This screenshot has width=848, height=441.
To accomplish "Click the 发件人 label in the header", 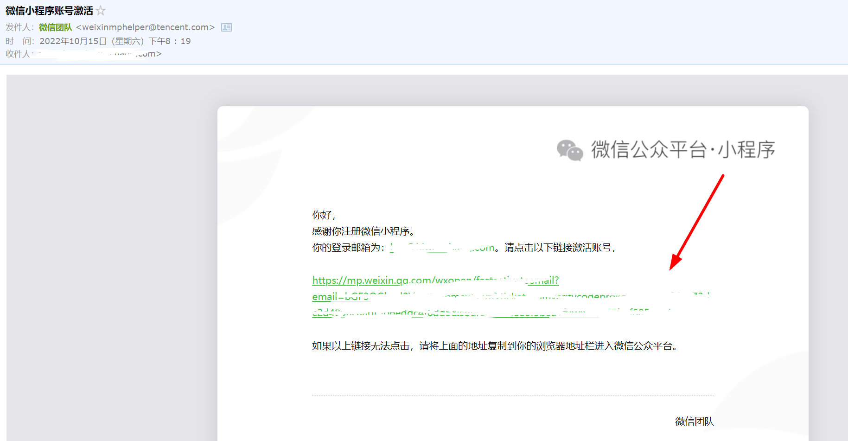I will tap(19, 27).
